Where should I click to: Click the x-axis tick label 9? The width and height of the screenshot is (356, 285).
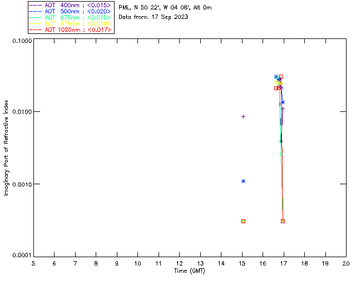(x=117, y=263)
